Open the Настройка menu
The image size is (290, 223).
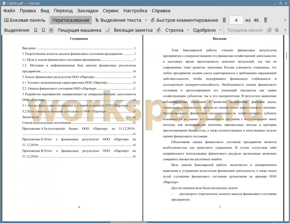point(135,11)
